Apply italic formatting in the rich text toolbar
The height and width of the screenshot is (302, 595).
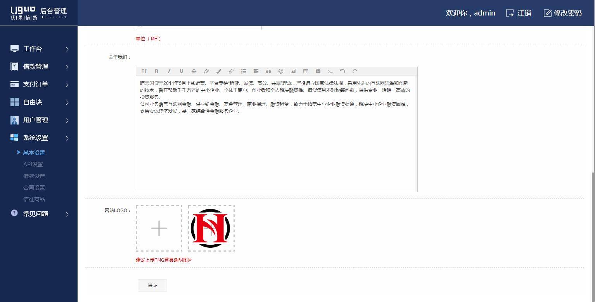169,71
